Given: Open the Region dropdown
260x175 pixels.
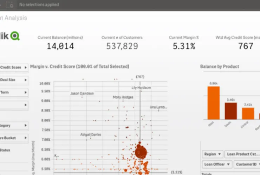Looking at the screenshot, I should tap(213, 154).
